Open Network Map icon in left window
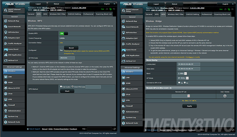The height and width of the screenshot is (137, 237). pyautogui.click(x=6, y=21)
